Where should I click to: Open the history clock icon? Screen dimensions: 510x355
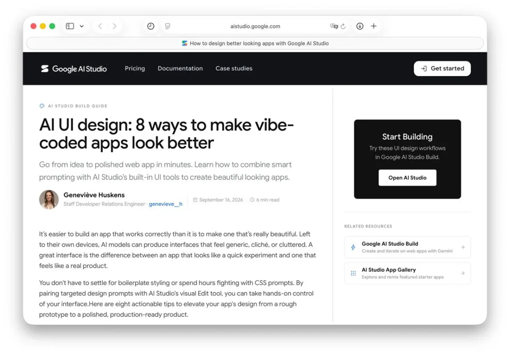click(x=151, y=26)
